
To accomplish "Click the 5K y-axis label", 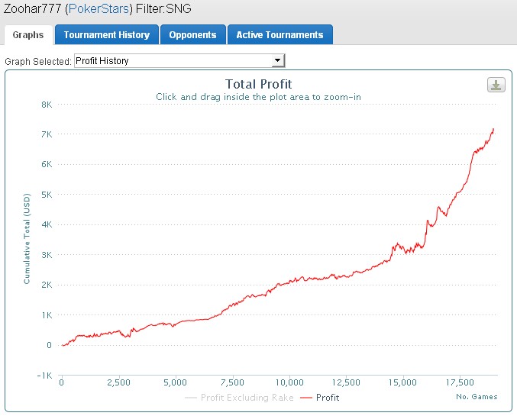I will pyautogui.click(x=47, y=195).
